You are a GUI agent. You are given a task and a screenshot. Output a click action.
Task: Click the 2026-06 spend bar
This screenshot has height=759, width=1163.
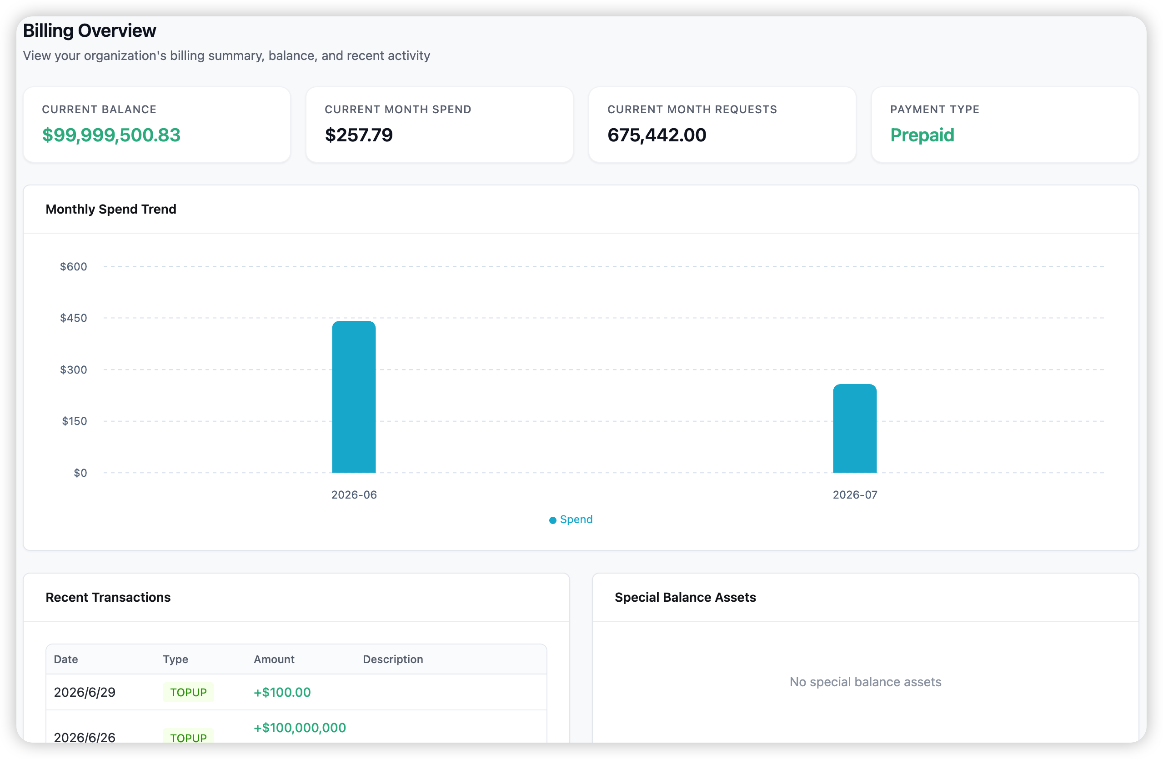[x=354, y=397]
